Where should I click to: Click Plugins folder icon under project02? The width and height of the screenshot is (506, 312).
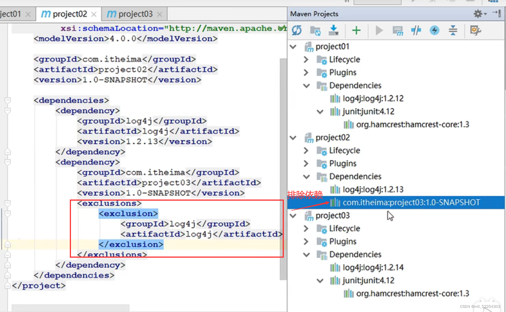(x=322, y=164)
